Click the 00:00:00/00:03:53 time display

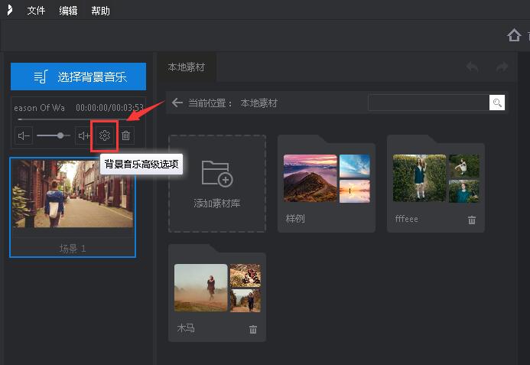pos(110,108)
